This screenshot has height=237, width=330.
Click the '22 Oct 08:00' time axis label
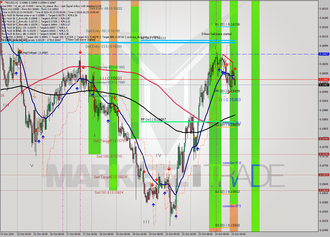205,234
